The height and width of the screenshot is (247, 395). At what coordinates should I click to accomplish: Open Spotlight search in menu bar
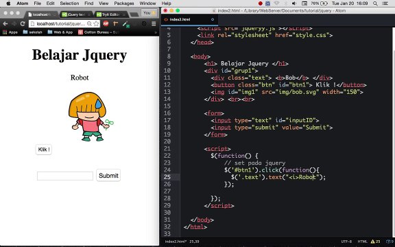[x=375, y=3]
